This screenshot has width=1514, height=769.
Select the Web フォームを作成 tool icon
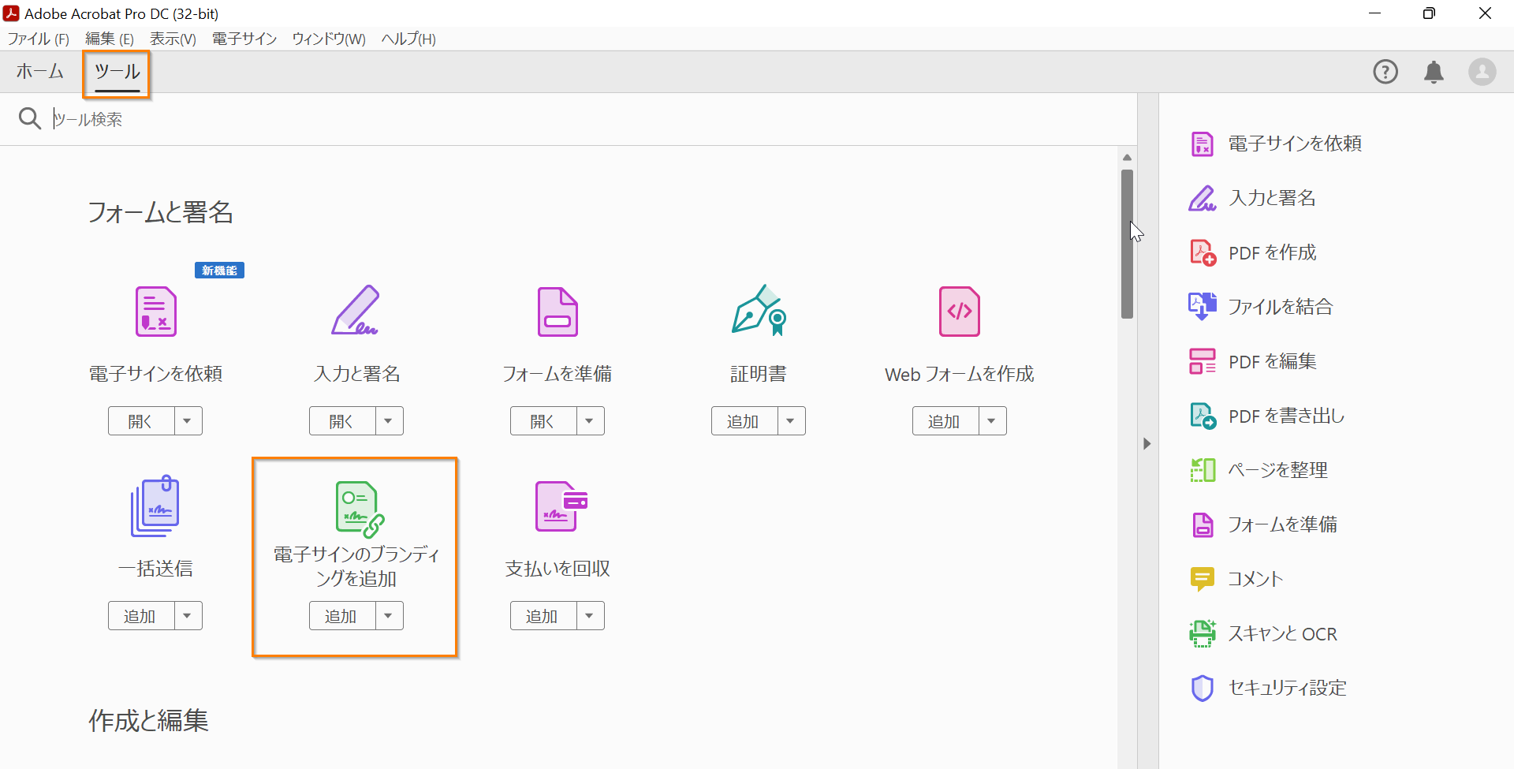tap(959, 311)
